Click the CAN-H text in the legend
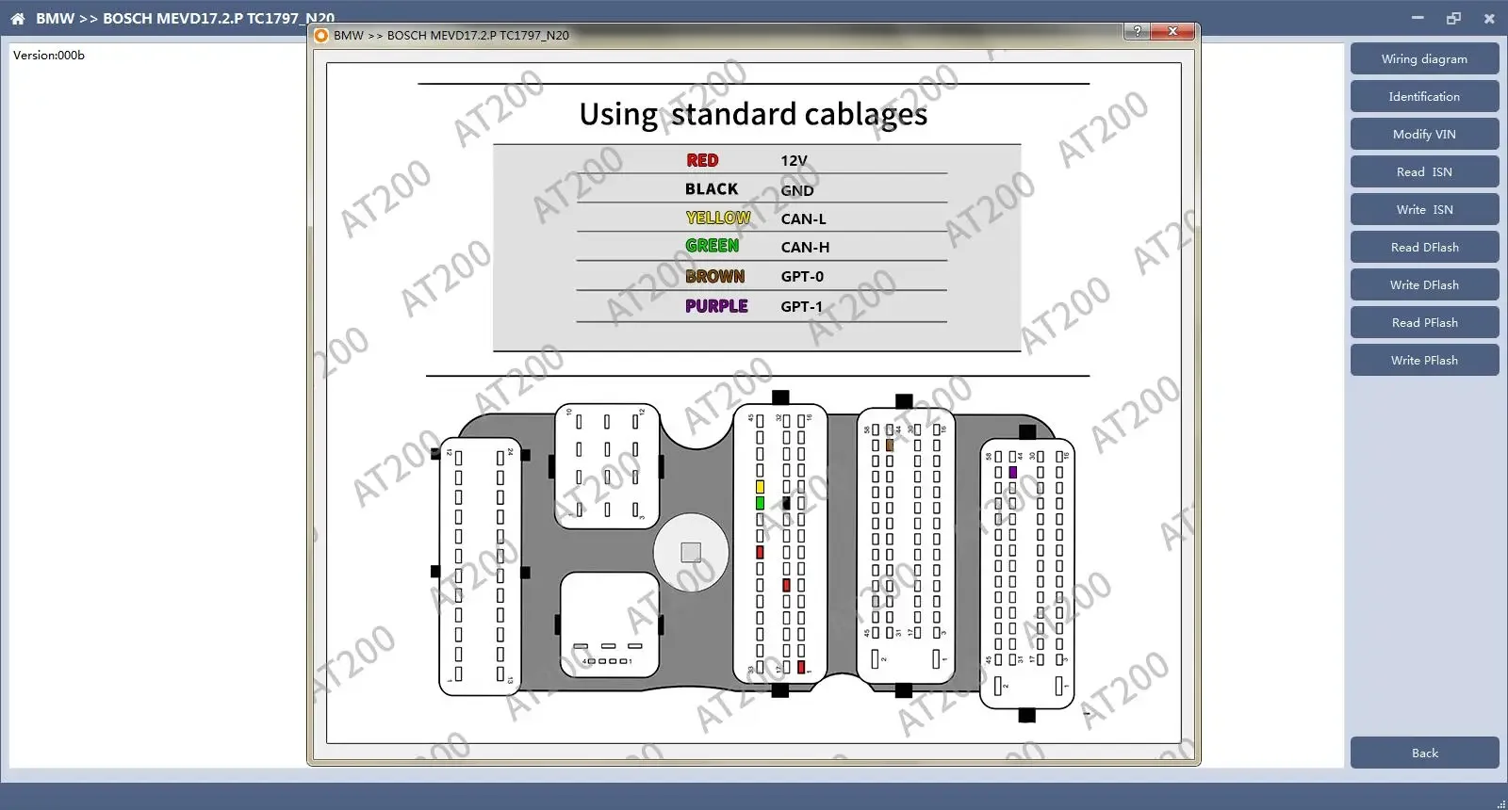This screenshot has width=1508, height=810. 805,247
